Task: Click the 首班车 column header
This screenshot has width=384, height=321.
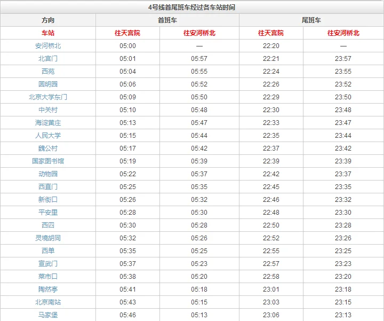Action: pyautogui.click(x=167, y=20)
